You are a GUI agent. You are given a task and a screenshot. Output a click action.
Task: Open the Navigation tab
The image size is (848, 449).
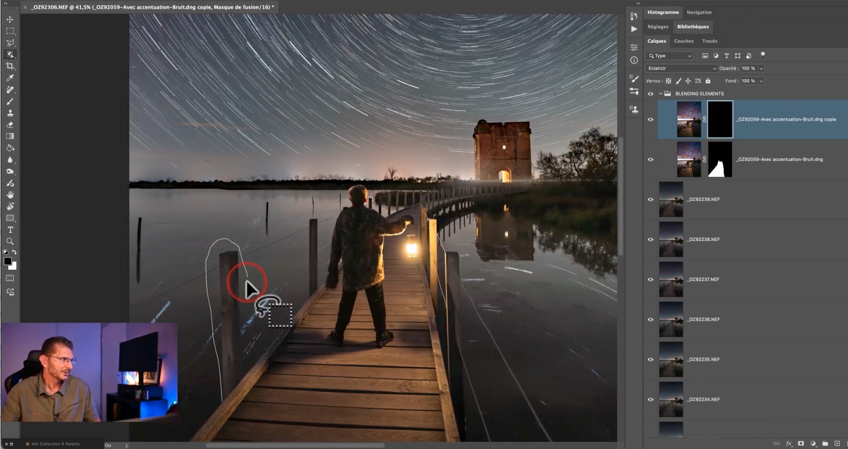click(x=699, y=12)
